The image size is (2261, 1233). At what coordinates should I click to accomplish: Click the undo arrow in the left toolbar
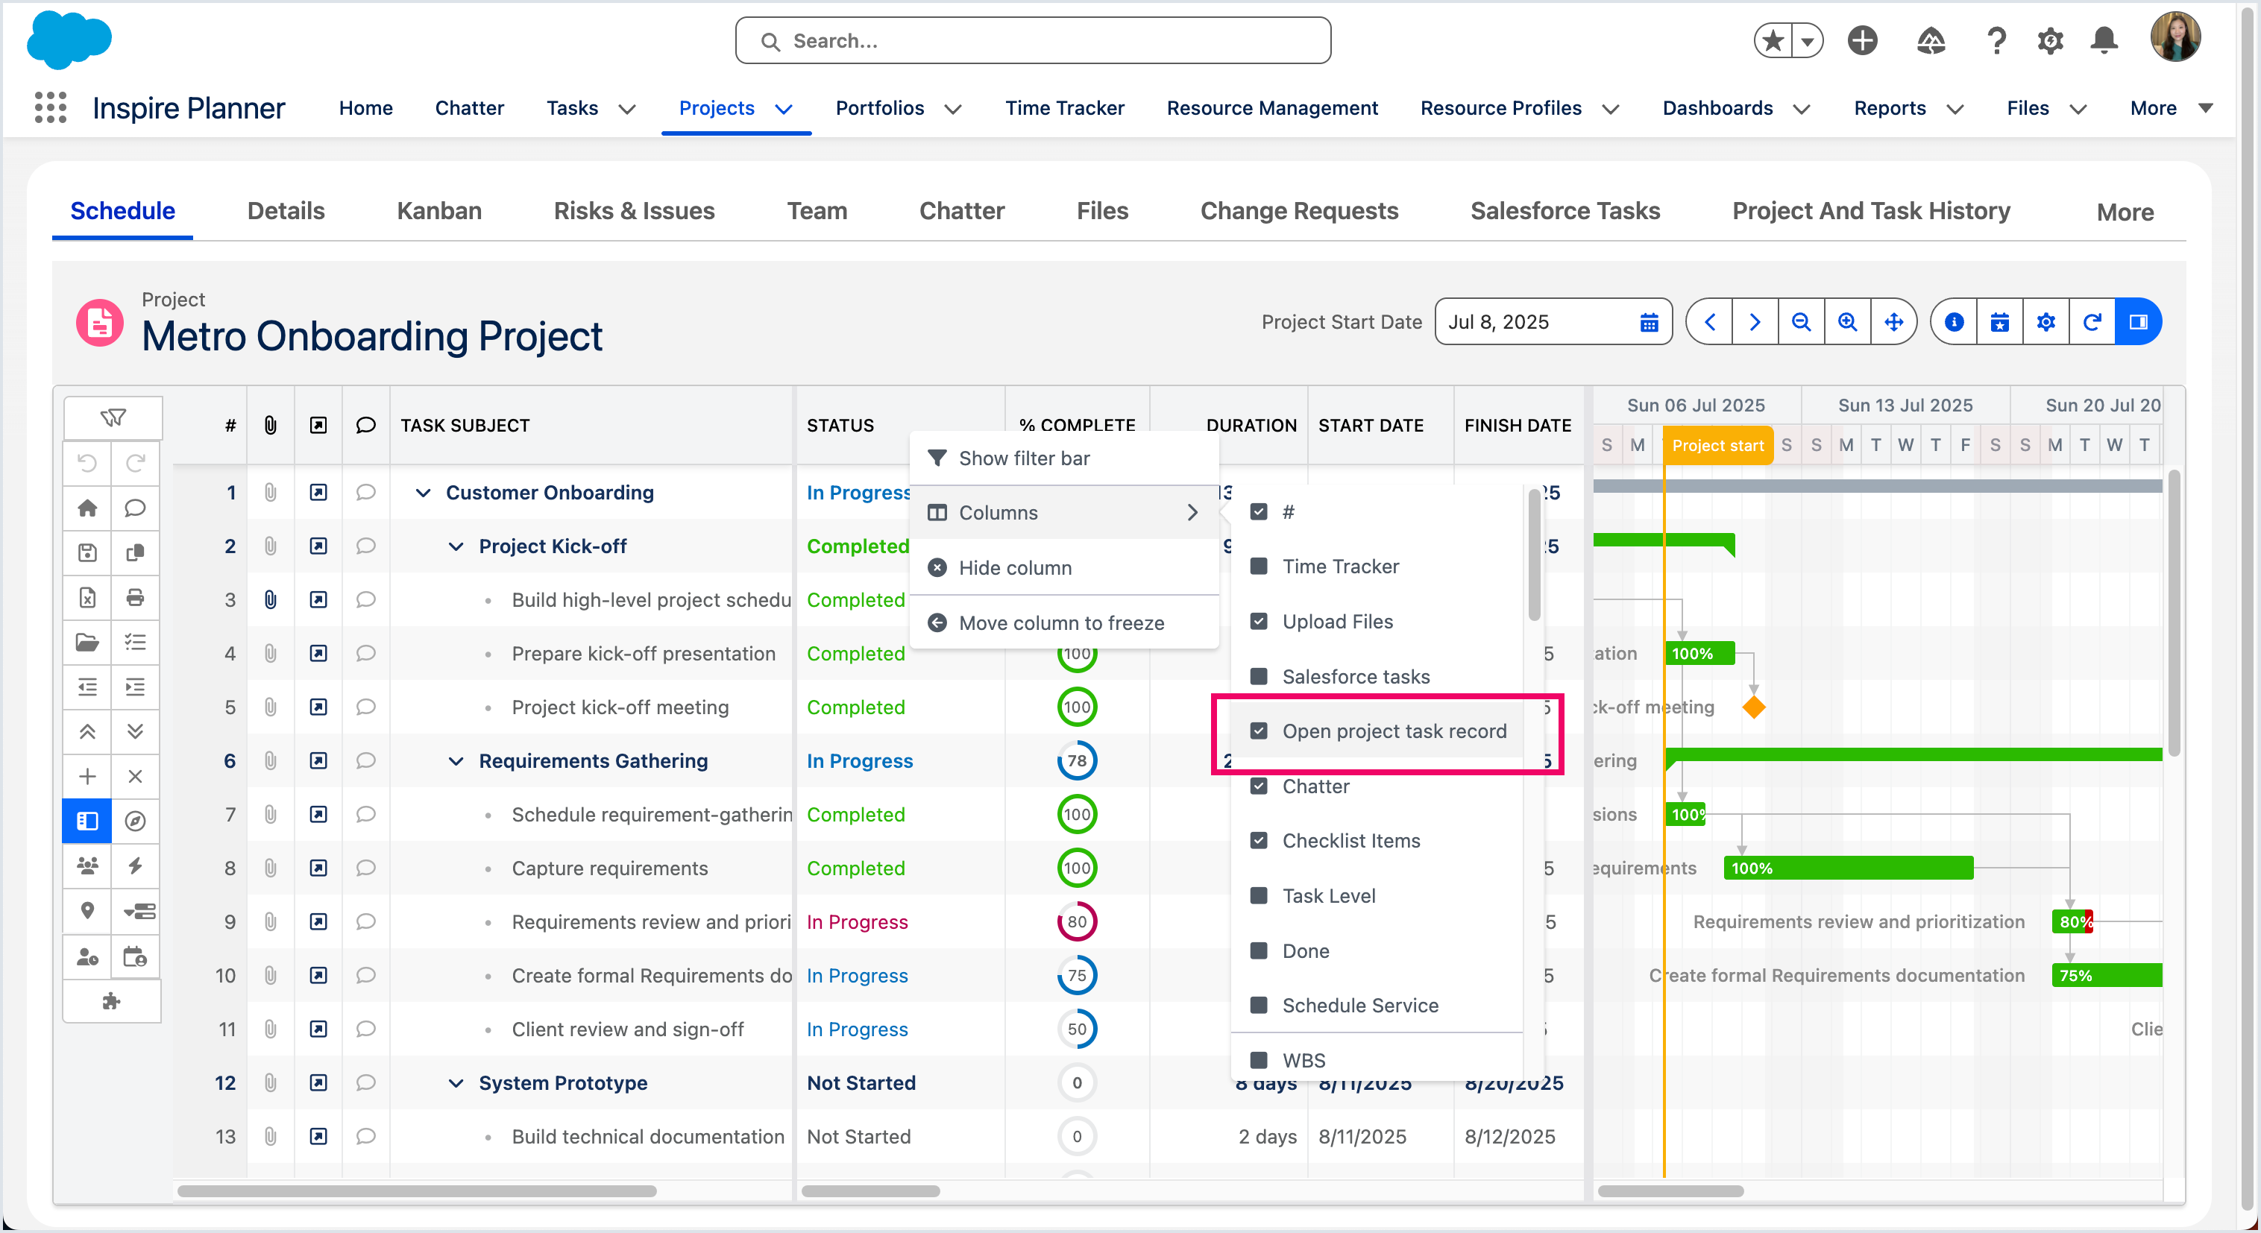point(88,464)
